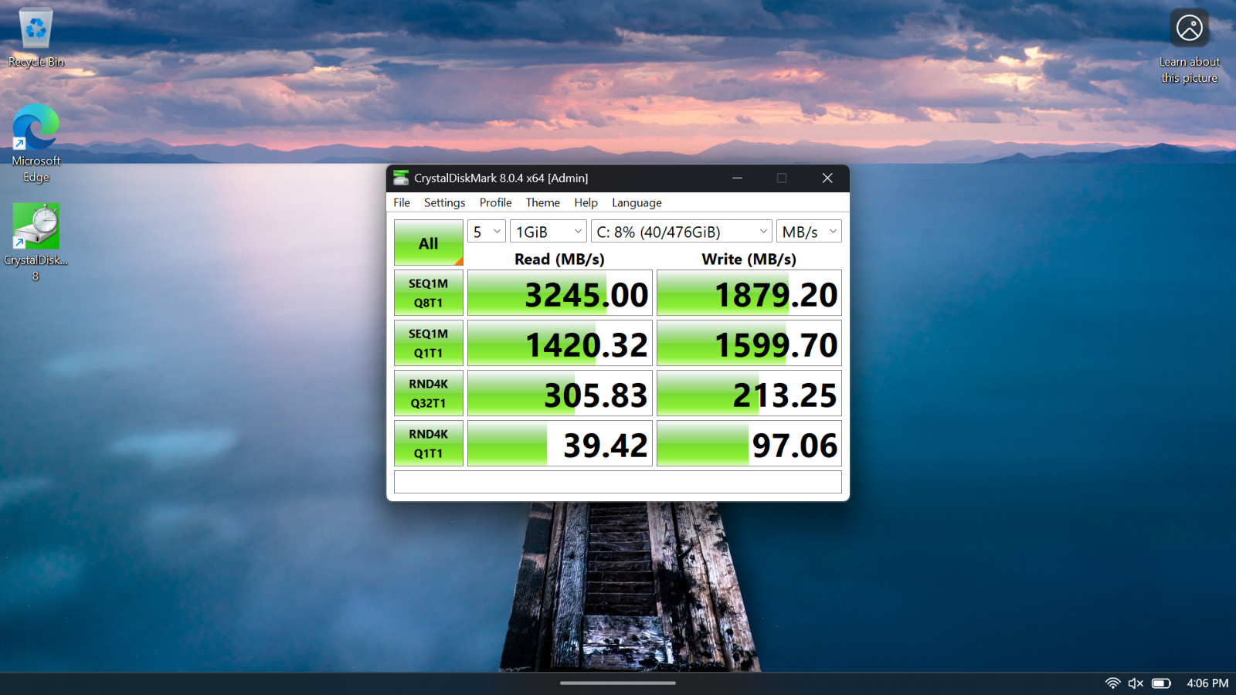Screen dimensions: 1236x695
Task: Run the RND4K Q1T1 test
Action: click(x=429, y=443)
